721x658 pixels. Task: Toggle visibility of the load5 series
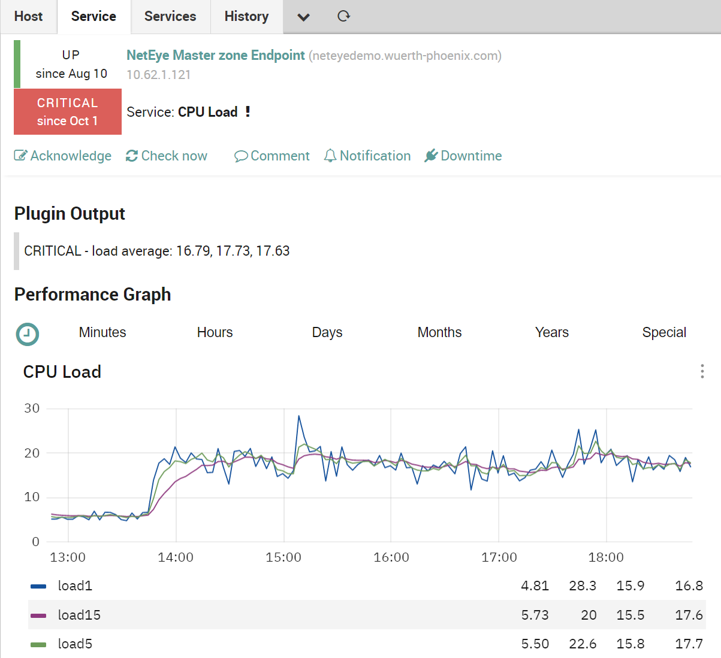click(x=75, y=643)
